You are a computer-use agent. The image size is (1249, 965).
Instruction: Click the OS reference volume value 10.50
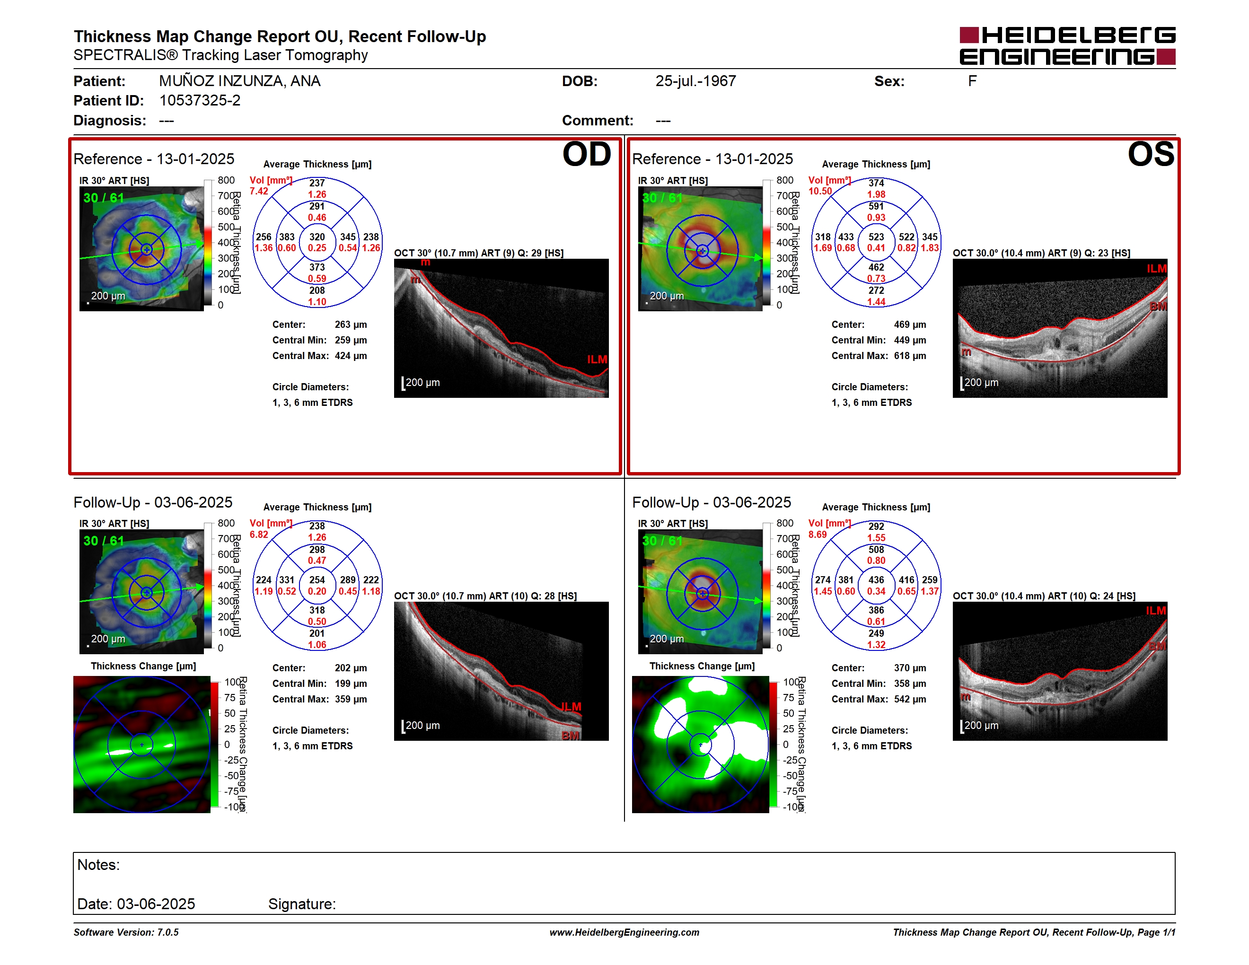click(x=819, y=191)
